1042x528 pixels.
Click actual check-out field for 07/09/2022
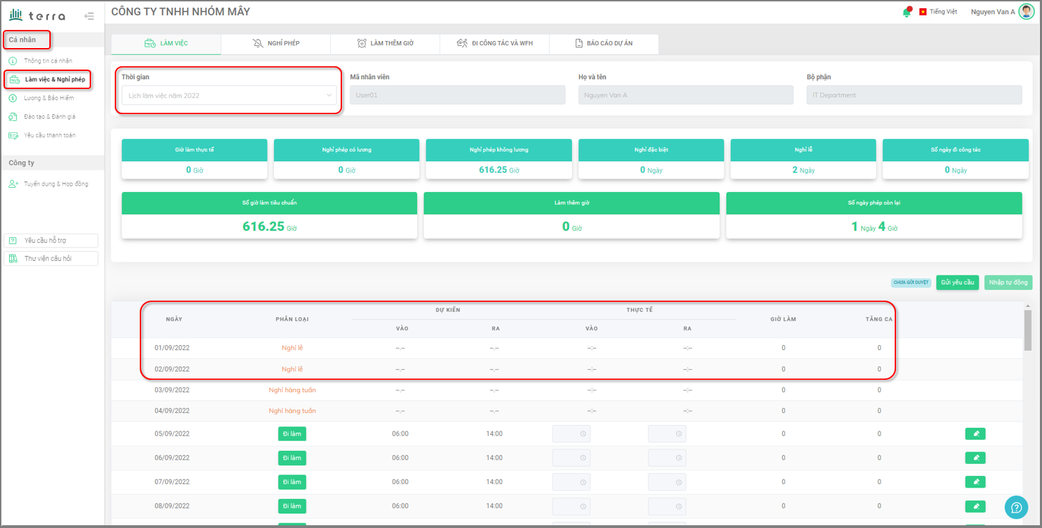[667, 482]
